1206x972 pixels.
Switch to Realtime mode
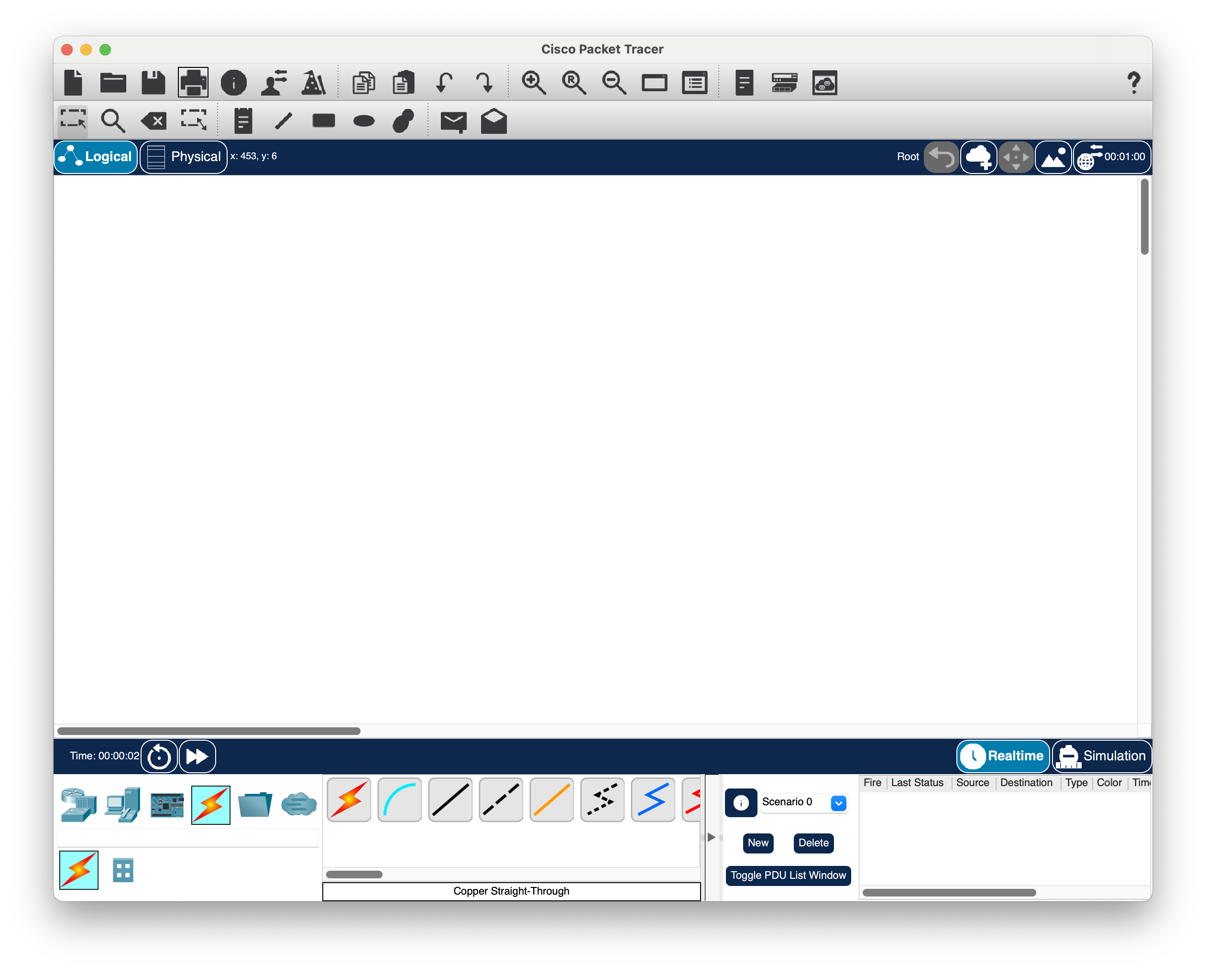click(1003, 756)
